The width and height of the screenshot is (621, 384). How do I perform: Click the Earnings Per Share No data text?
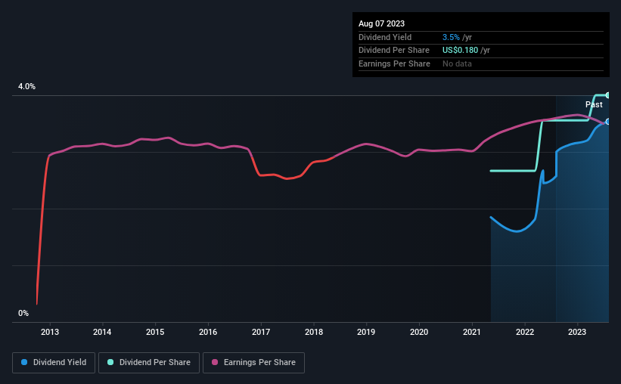(457, 63)
